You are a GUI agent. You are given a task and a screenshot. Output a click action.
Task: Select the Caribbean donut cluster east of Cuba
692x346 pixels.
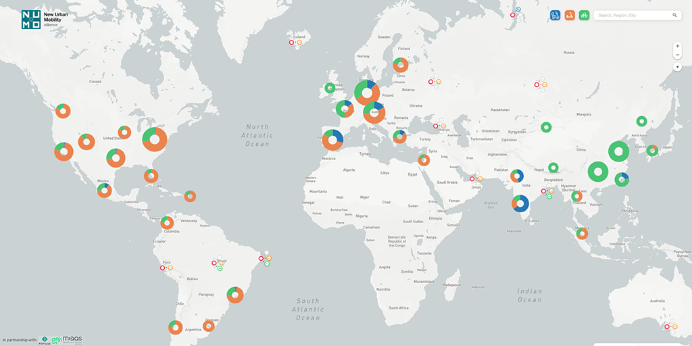point(190,196)
